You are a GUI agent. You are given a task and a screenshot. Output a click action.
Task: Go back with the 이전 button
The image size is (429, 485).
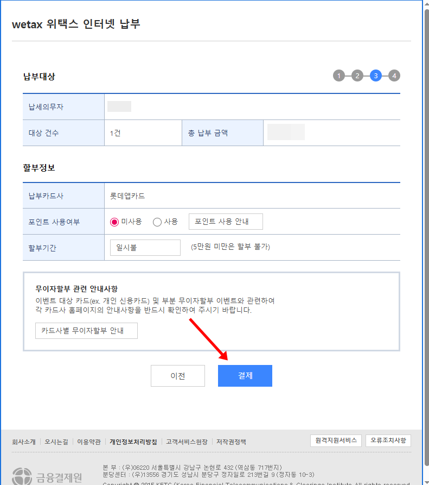pos(177,375)
